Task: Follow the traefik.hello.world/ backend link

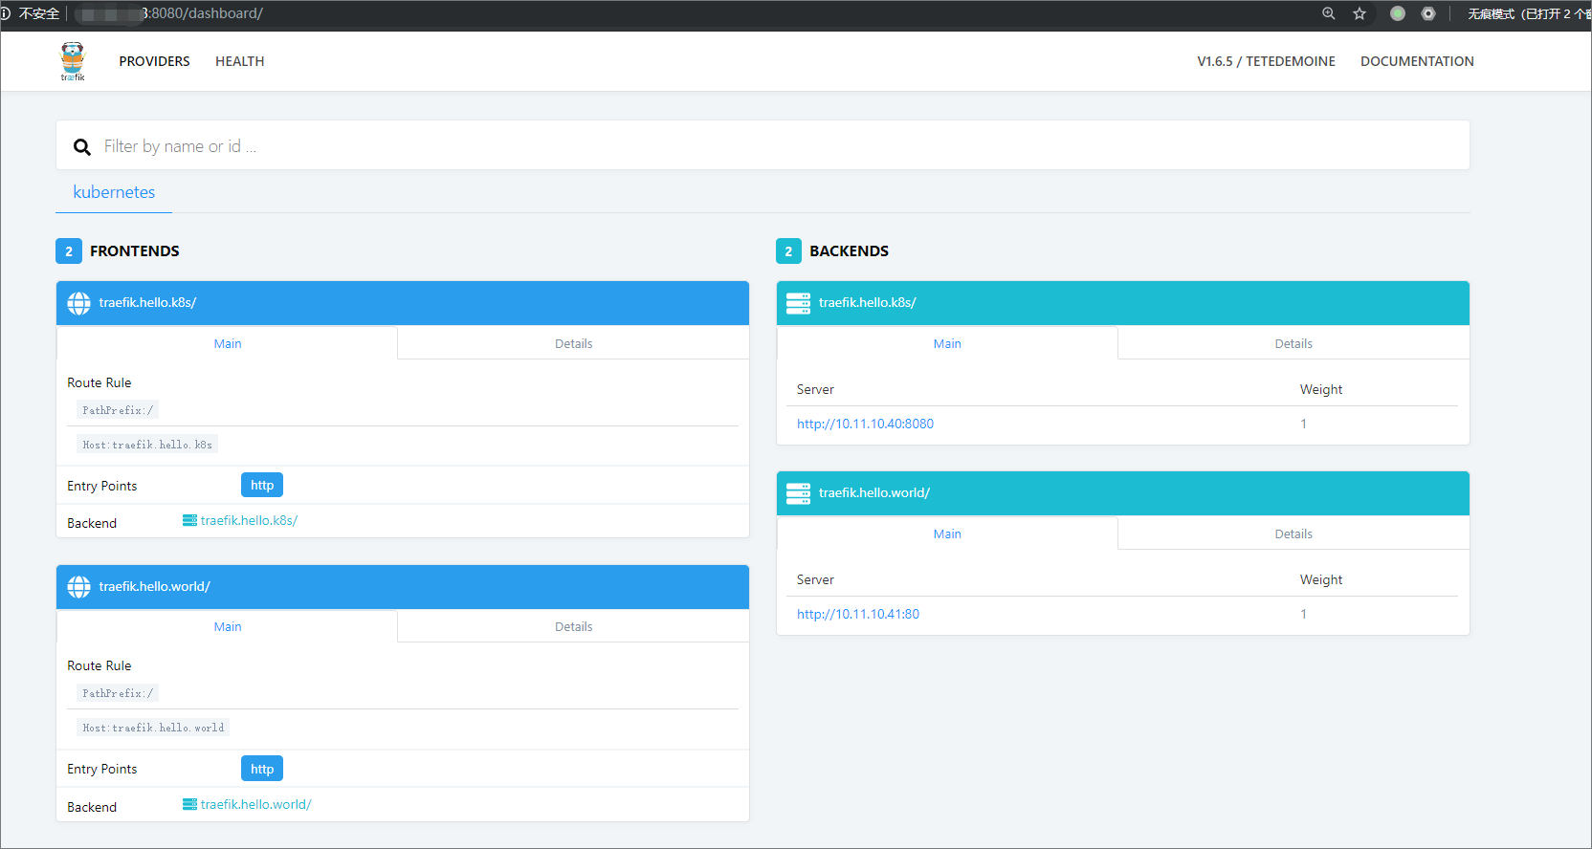Action: click(x=255, y=804)
